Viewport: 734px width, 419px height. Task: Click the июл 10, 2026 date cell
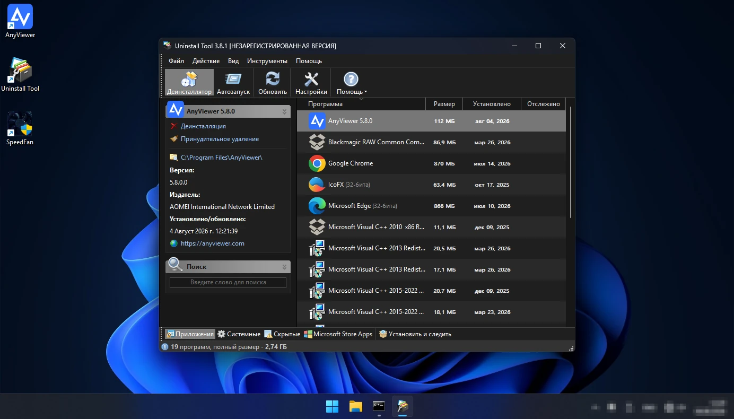(x=492, y=206)
